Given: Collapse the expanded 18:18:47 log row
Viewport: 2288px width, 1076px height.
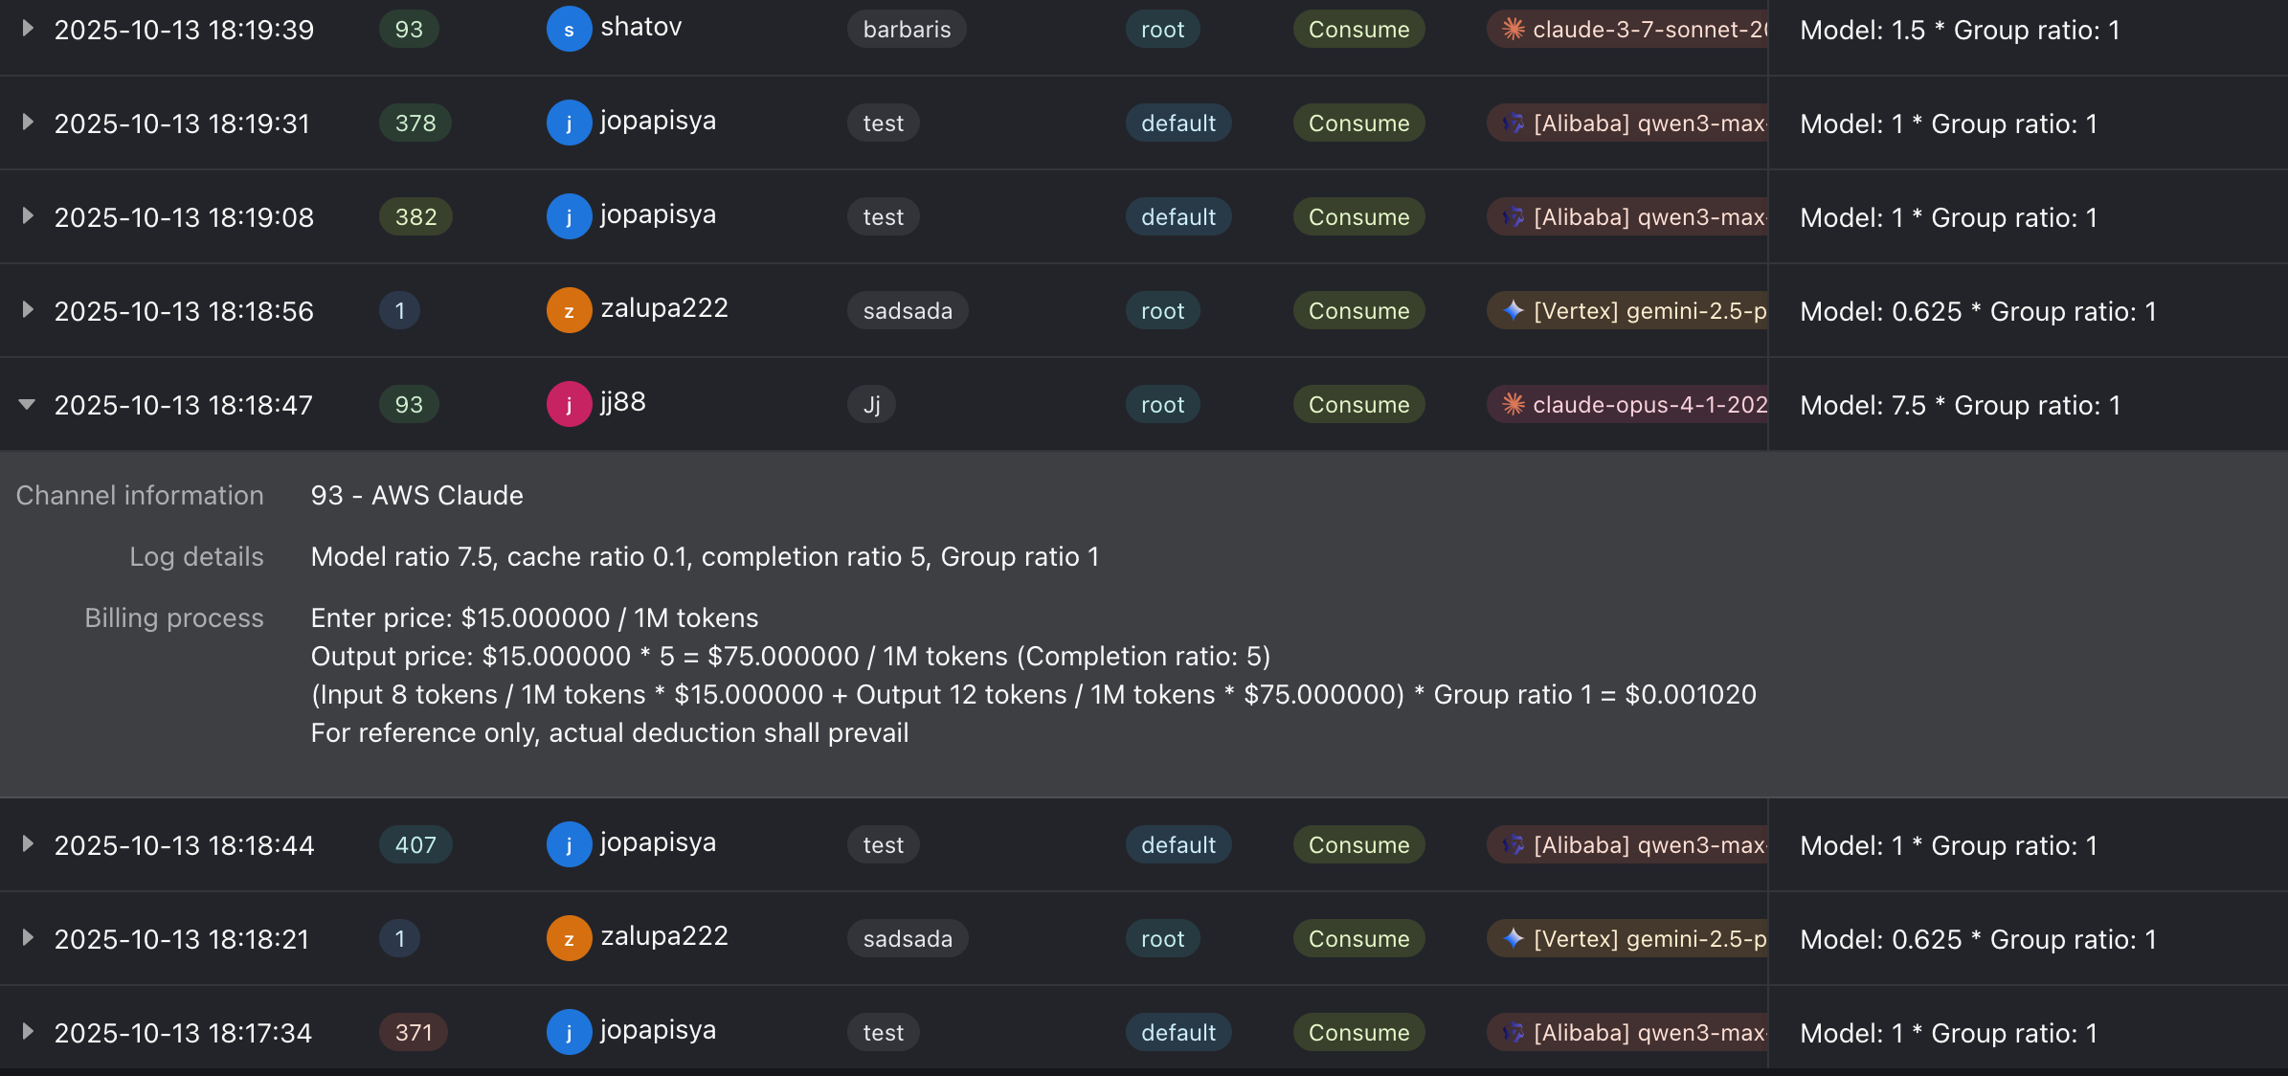Looking at the screenshot, I should tap(27, 405).
